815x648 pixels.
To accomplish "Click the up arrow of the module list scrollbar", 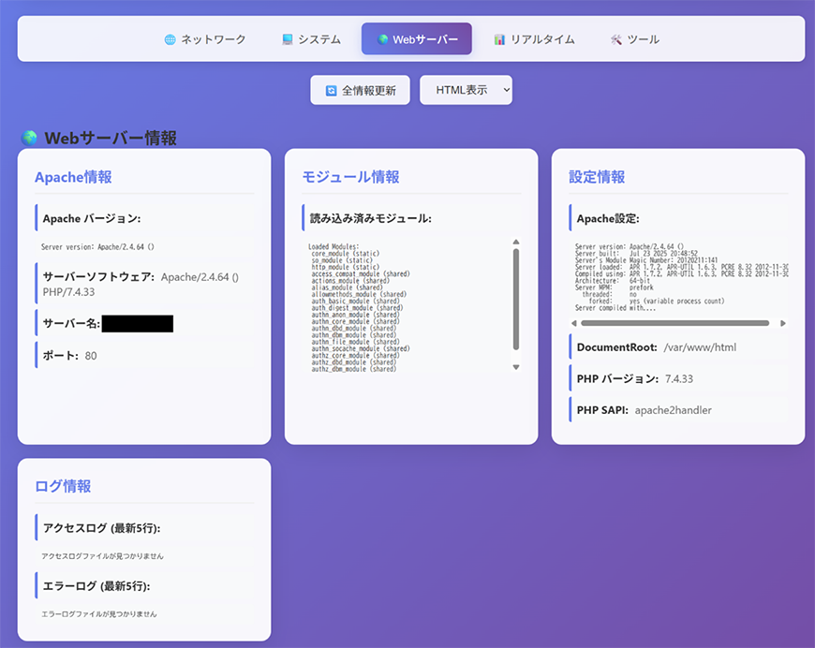I will (516, 241).
